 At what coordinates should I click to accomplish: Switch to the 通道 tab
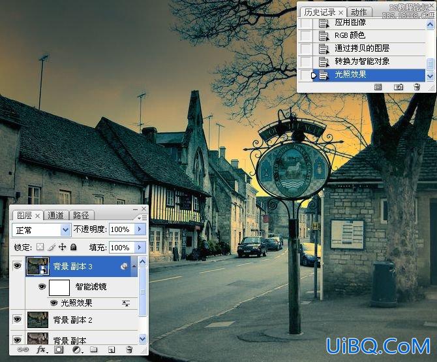tap(55, 216)
